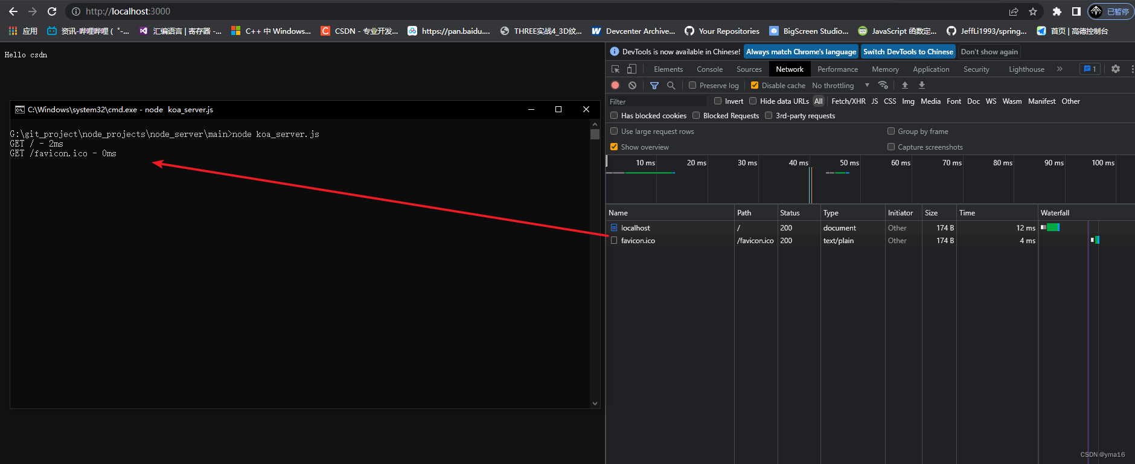This screenshot has width=1135, height=464.
Task: Open the No throttling dropdown
Action: (x=840, y=85)
